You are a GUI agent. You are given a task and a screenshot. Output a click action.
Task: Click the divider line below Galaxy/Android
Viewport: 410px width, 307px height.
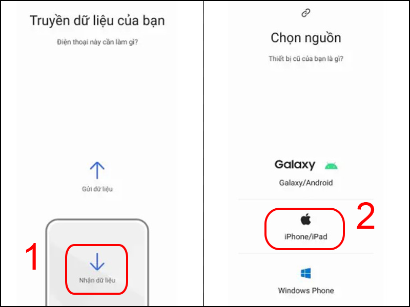coord(306,200)
